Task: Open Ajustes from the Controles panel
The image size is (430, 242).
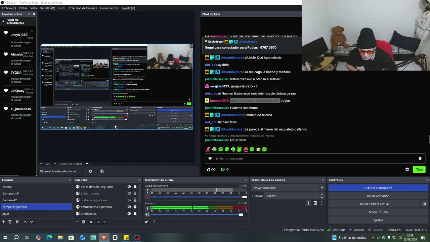Action: point(378,220)
